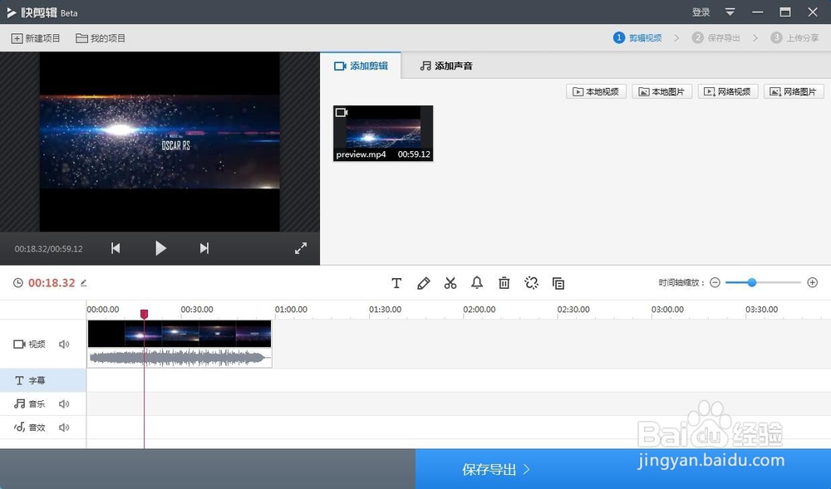Edit the current time 00:18.32 pencil icon
Screen dimensions: 831x489
tap(83, 283)
